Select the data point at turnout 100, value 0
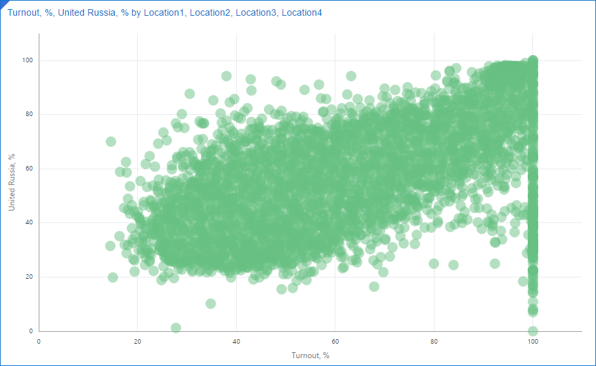 (533, 331)
